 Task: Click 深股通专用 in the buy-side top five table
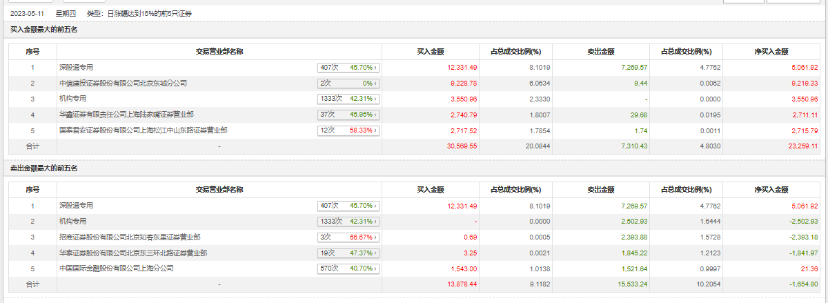pyautogui.click(x=76, y=68)
